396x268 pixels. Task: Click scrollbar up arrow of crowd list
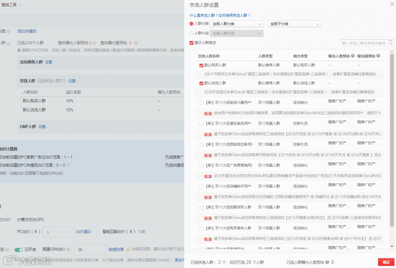(392, 52)
